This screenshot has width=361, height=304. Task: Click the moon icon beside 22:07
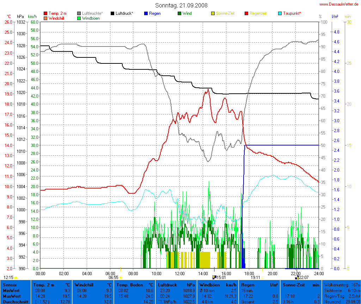point(296,278)
